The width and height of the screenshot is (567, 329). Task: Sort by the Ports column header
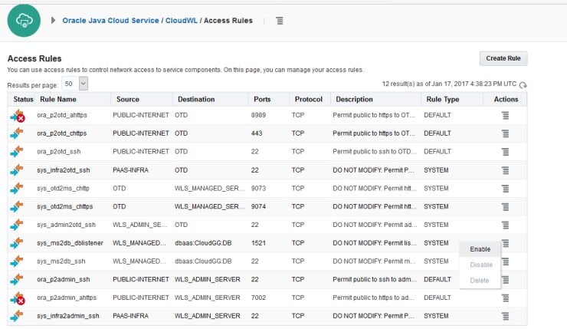pyautogui.click(x=261, y=99)
